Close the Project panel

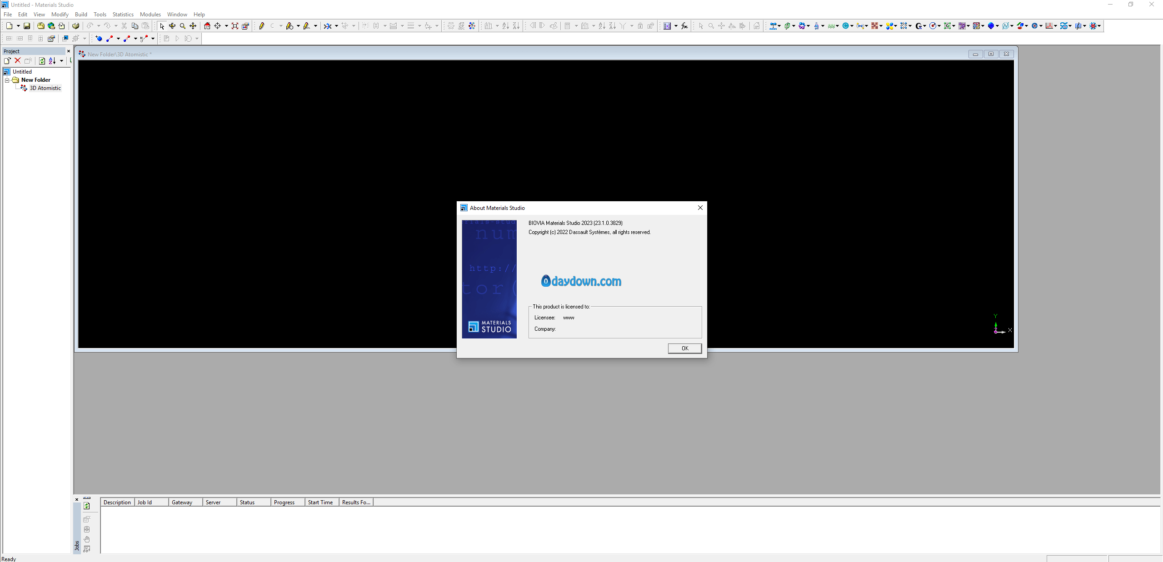[x=69, y=51]
